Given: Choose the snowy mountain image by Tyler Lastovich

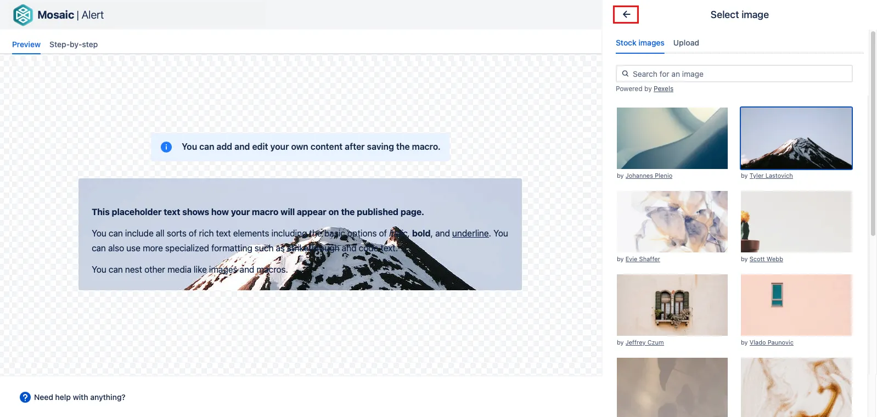Looking at the screenshot, I should tap(796, 138).
